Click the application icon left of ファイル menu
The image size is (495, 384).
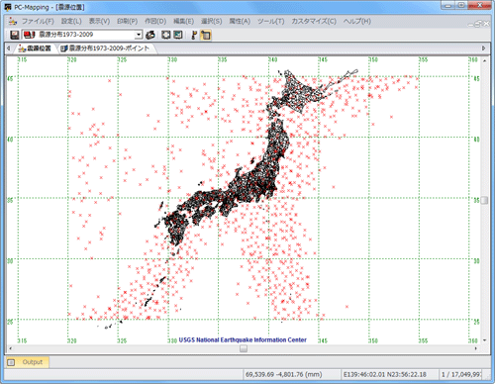pos(13,22)
